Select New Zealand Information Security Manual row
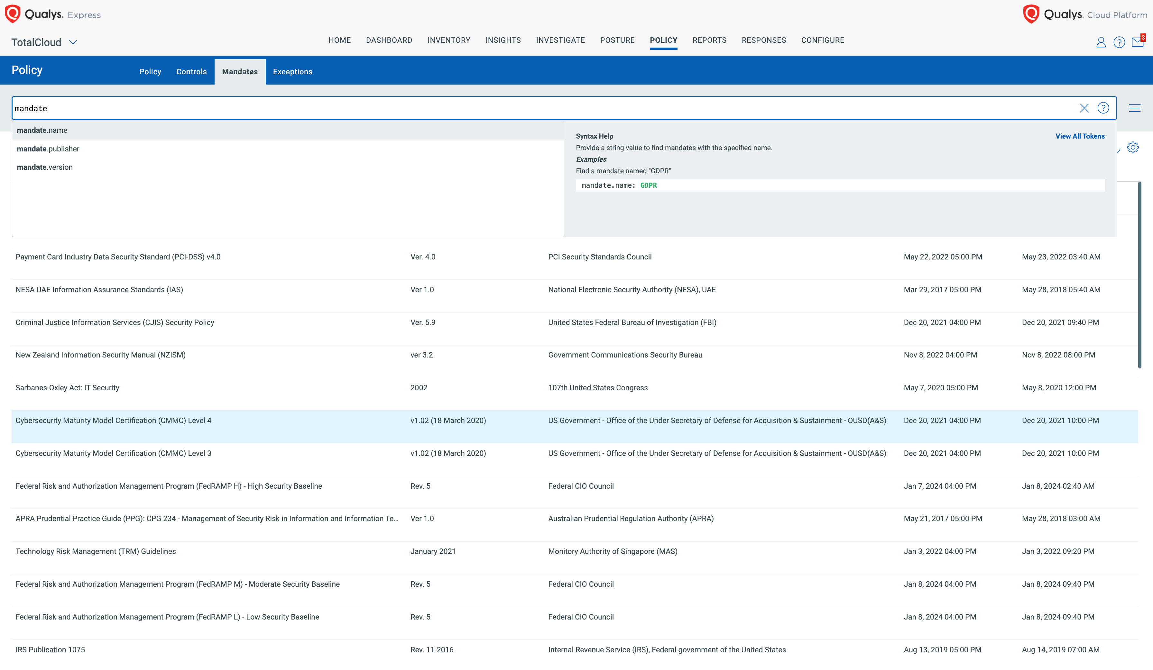 pyautogui.click(x=574, y=361)
